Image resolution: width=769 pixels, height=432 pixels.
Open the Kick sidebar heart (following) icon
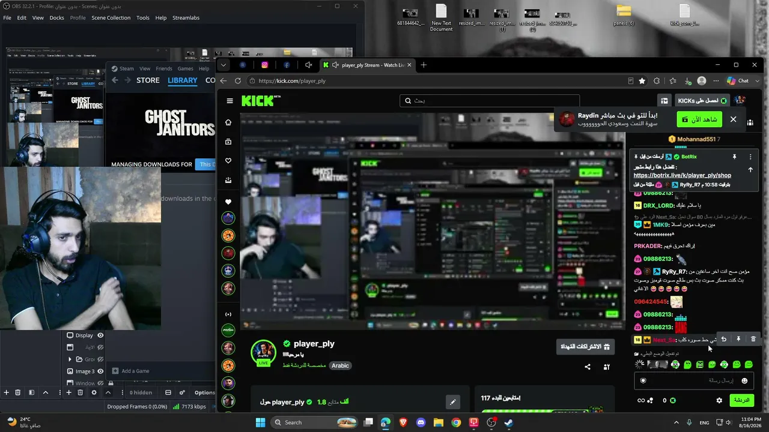[228, 161]
